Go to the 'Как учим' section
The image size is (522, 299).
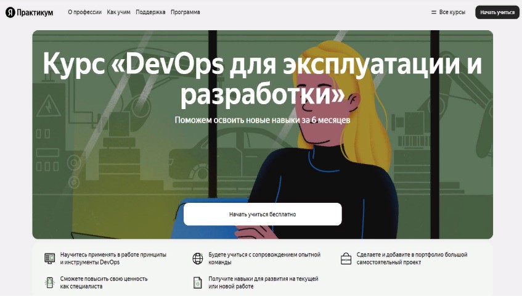(x=118, y=12)
